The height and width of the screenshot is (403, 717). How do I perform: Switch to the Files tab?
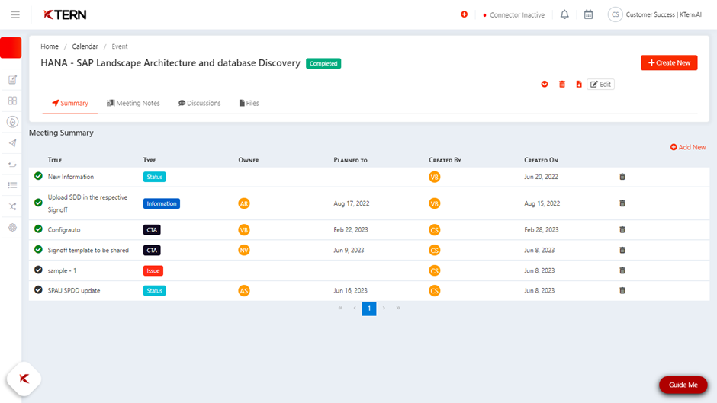(x=249, y=104)
